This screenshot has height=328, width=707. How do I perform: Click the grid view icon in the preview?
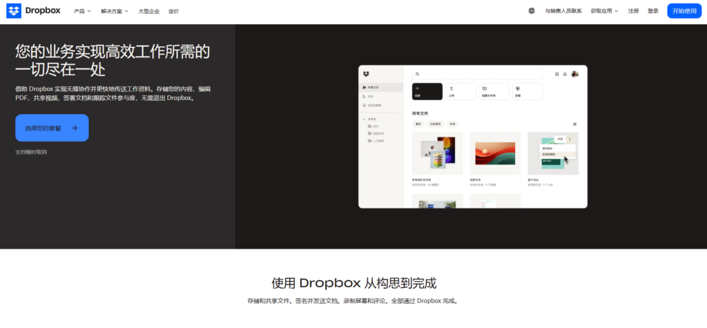pos(575,124)
